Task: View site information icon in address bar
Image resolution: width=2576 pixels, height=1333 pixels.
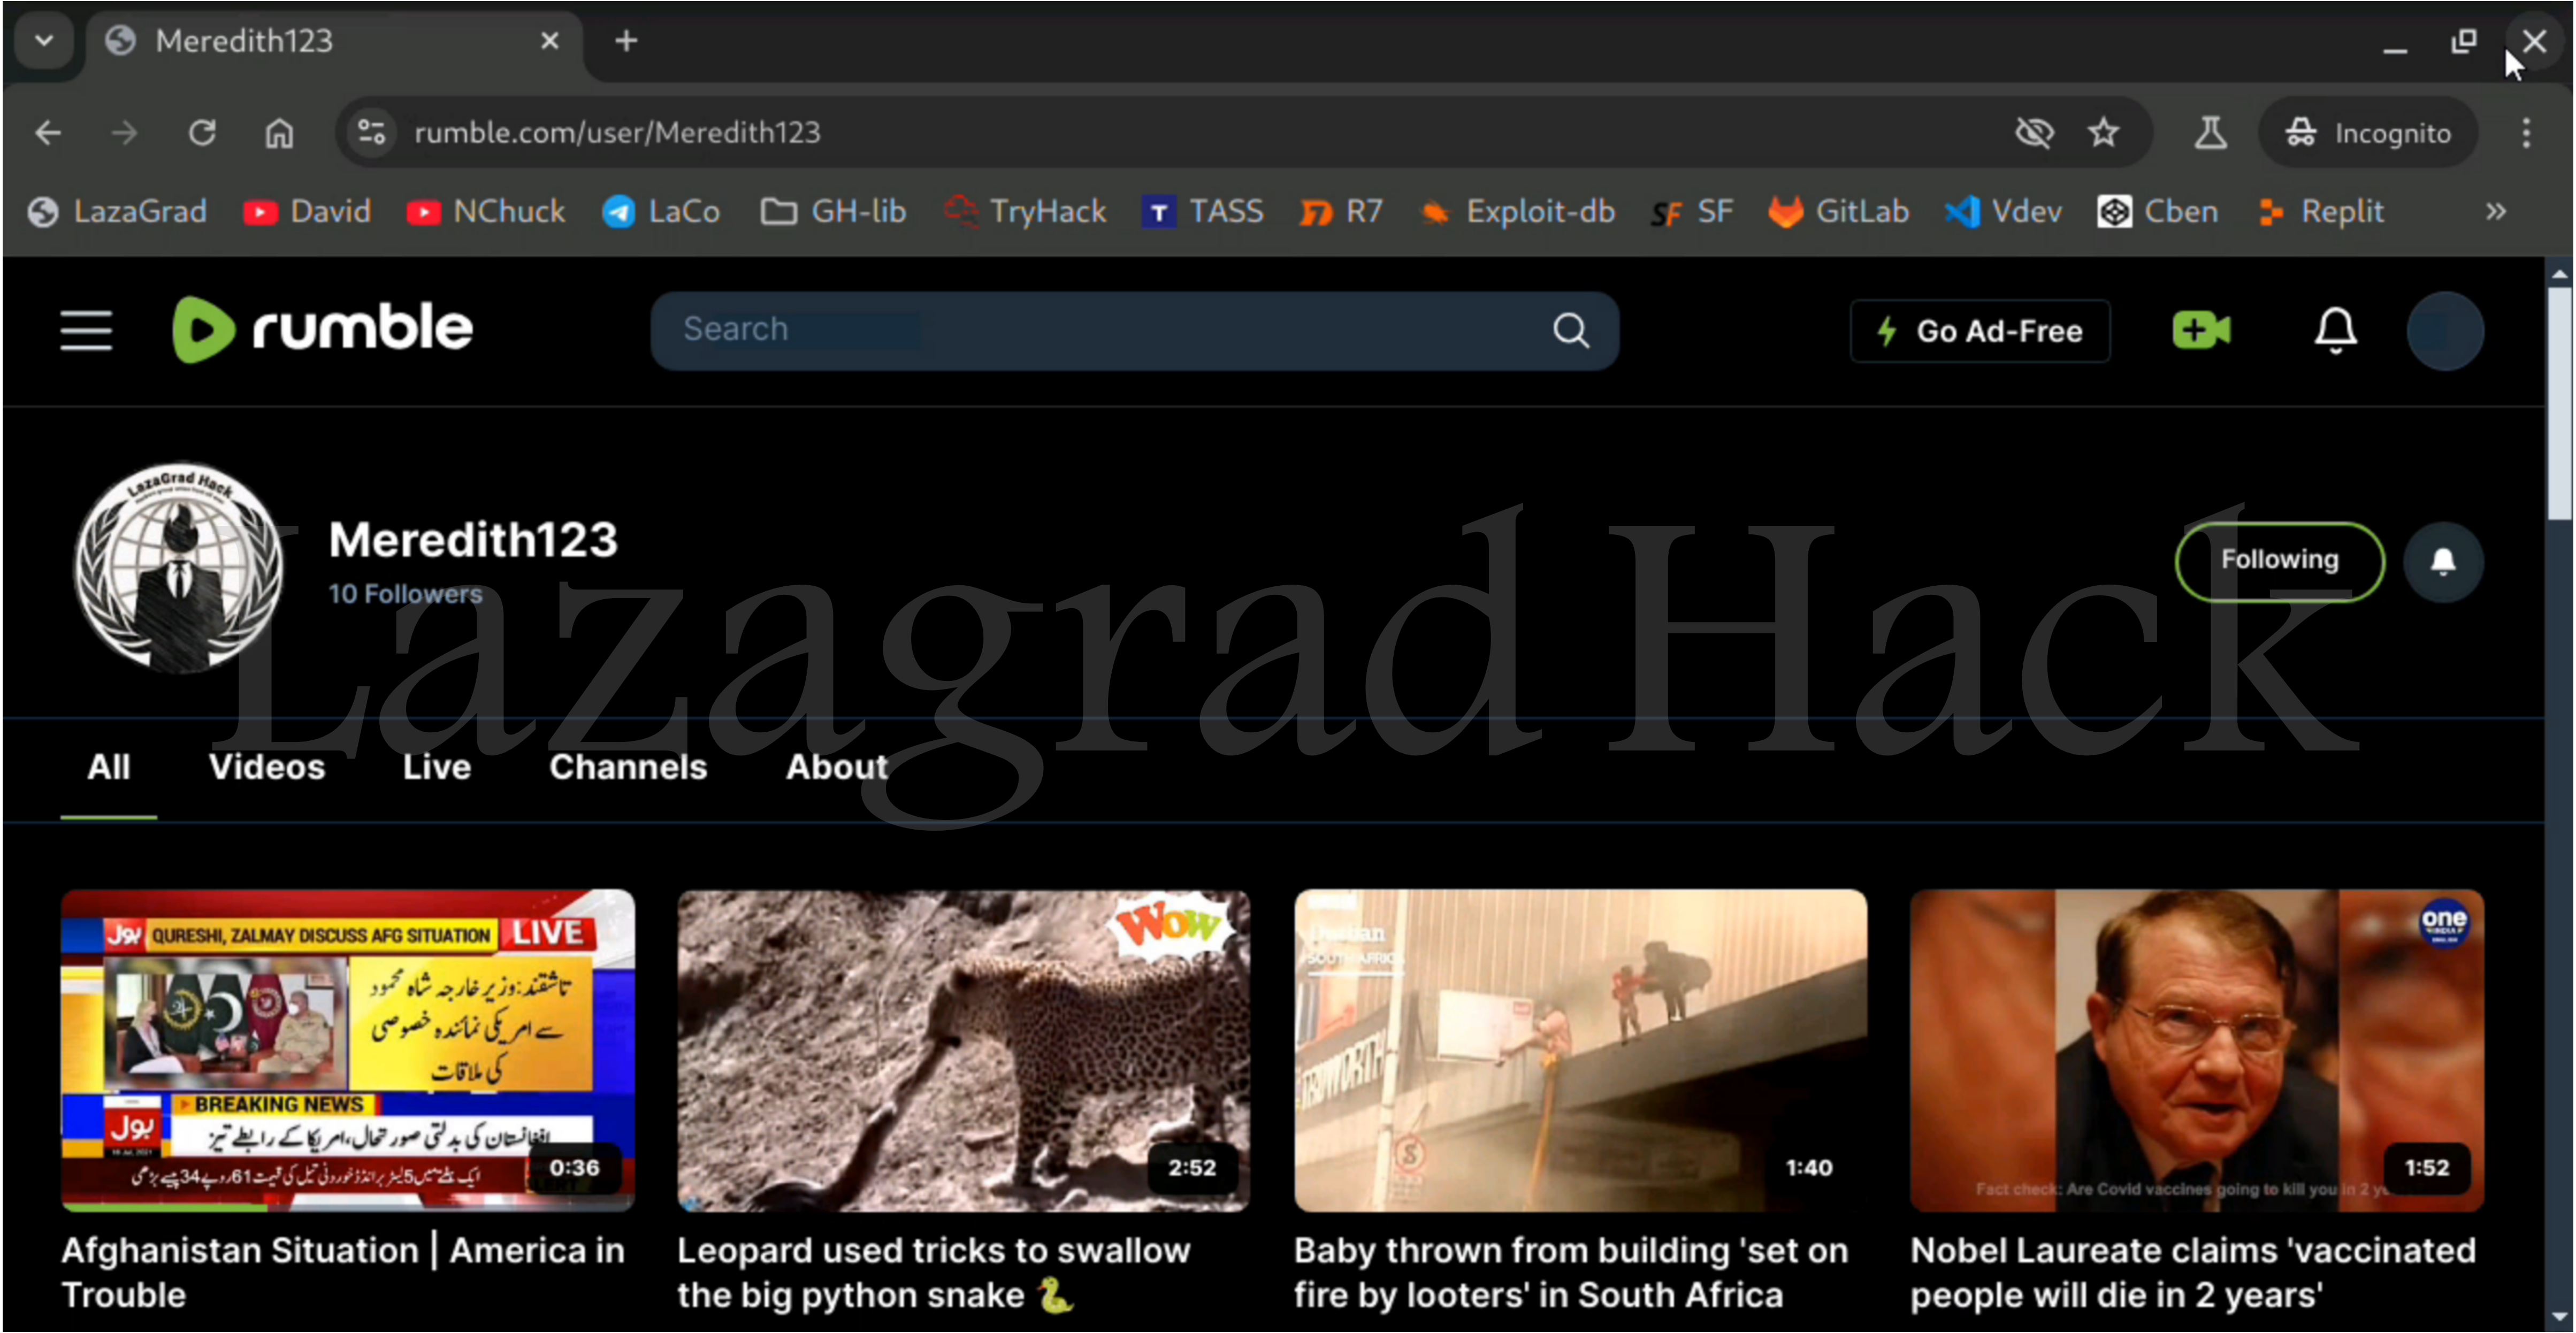Action: [371, 132]
